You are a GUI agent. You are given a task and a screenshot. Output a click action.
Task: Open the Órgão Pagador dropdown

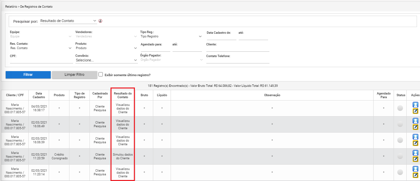pos(172,60)
